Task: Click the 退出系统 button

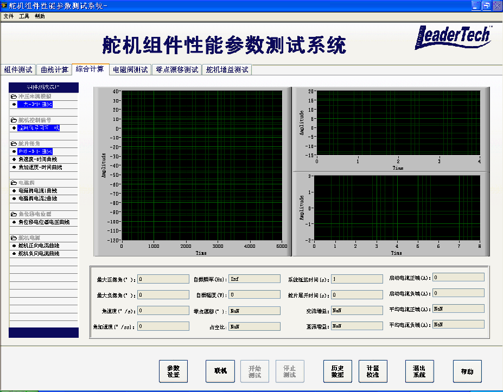Action: coord(419,371)
